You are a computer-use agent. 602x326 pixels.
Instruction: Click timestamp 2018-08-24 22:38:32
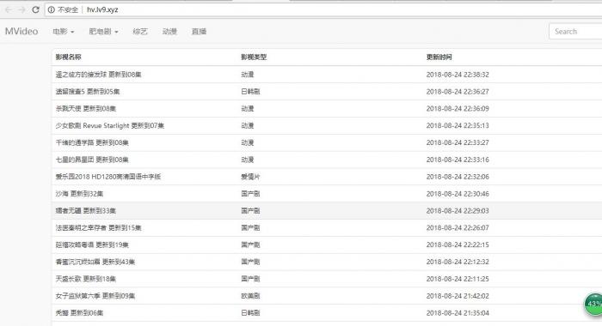point(458,75)
